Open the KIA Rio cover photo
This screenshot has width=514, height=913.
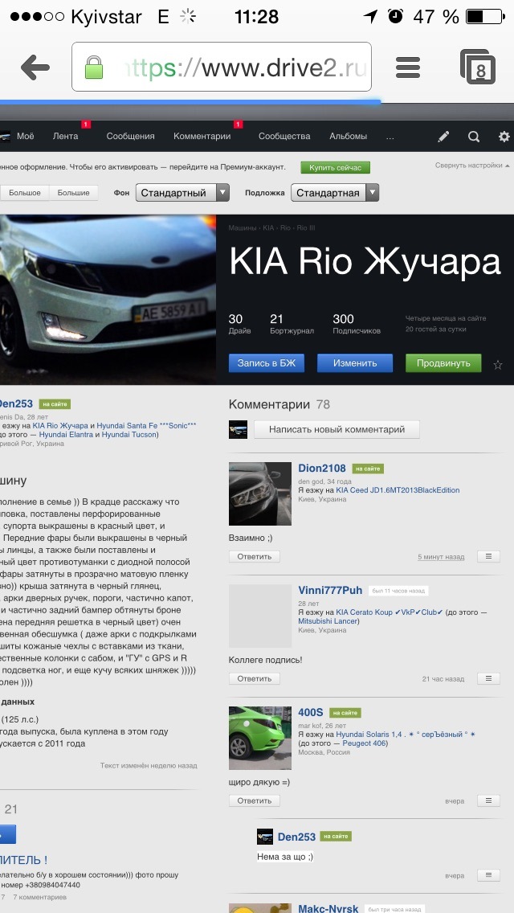coord(108,299)
